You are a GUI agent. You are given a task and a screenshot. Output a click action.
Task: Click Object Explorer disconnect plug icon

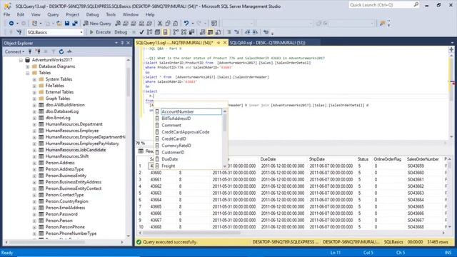pos(38,51)
